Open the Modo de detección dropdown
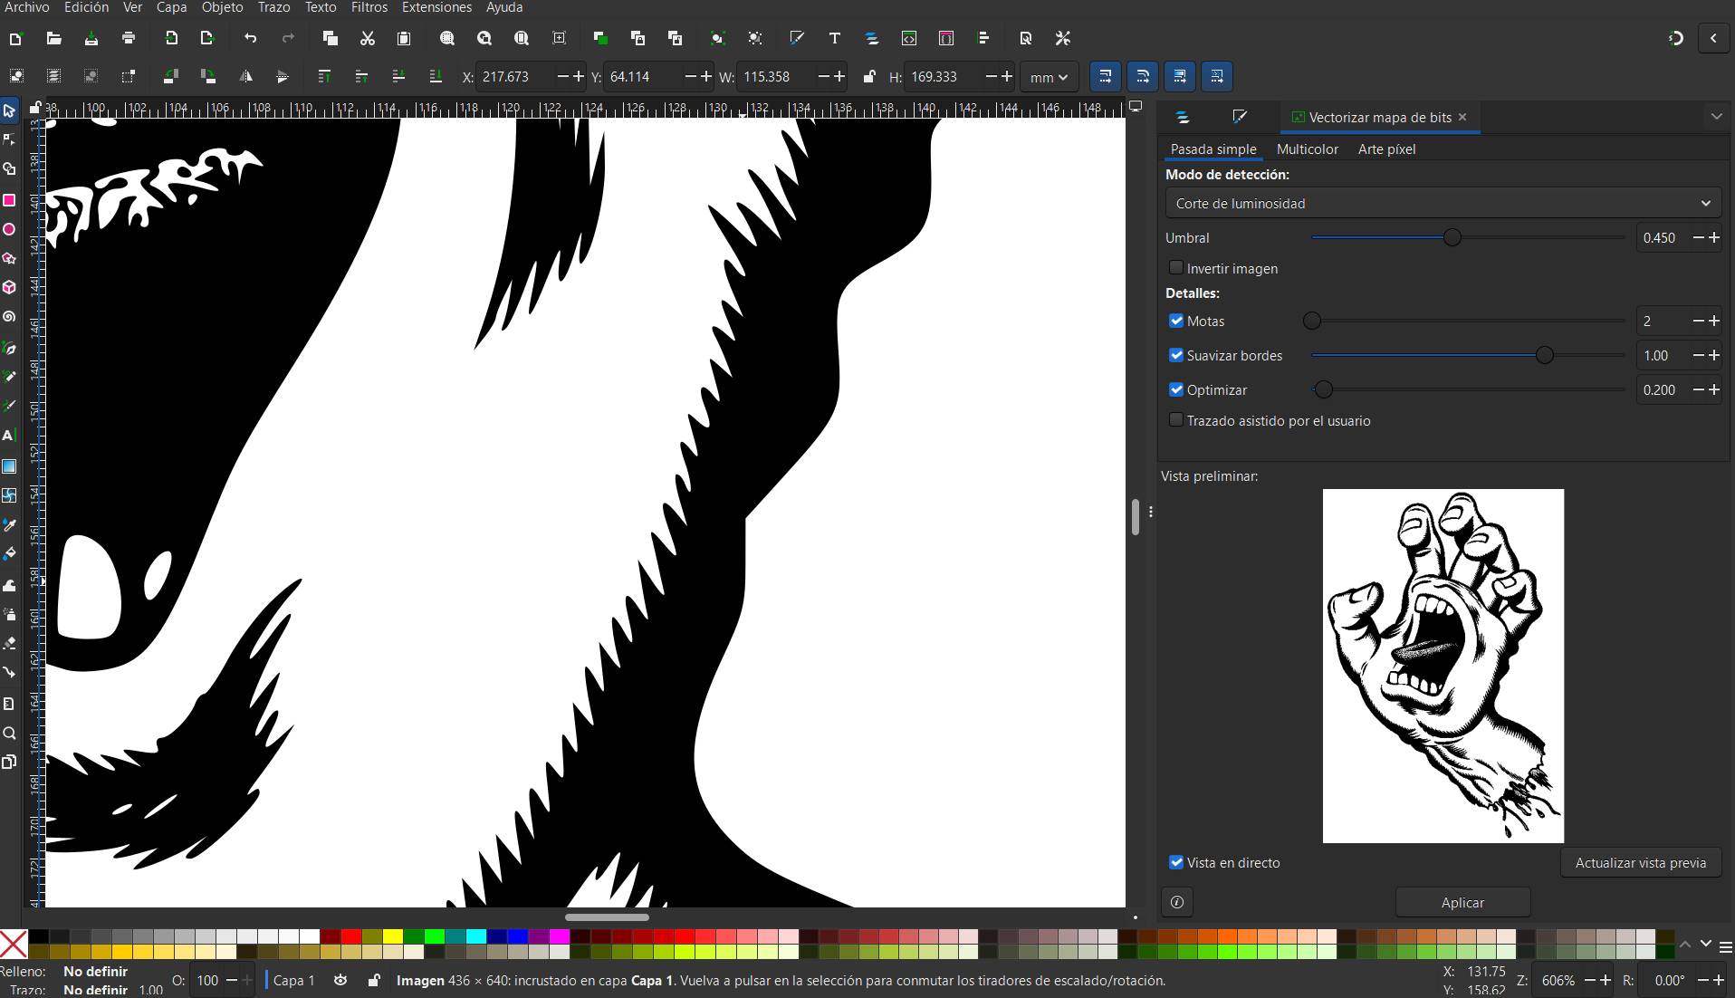The image size is (1735, 998). 1442,203
